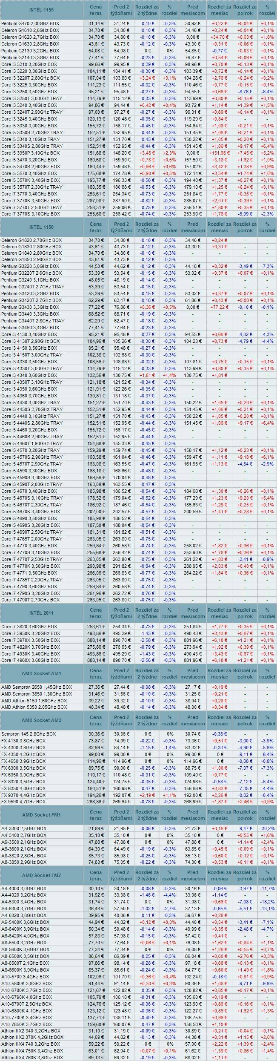Select the Core i5 3570K 3,40GHz BOX name

coord(31,180)
